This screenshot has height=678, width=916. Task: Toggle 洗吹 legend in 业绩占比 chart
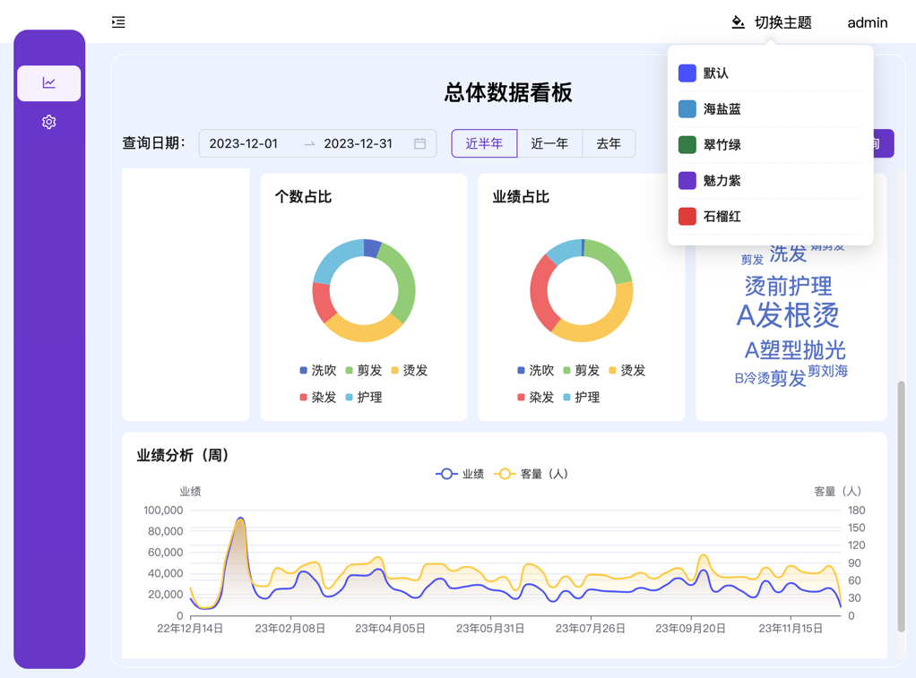click(x=536, y=370)
